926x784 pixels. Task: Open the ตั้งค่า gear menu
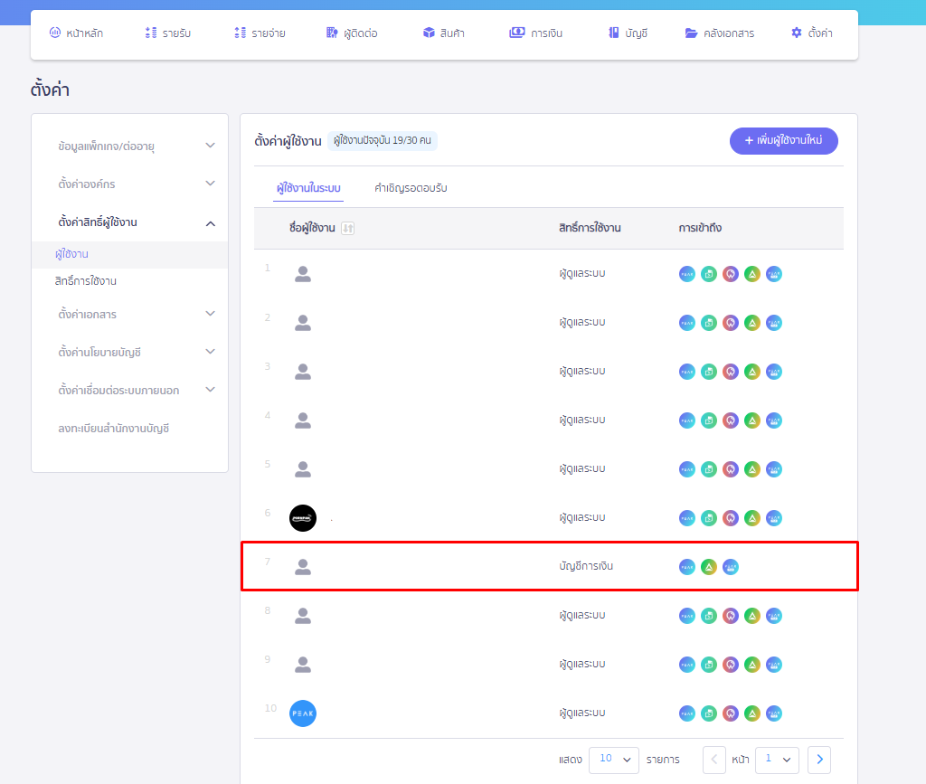[811, 33]
